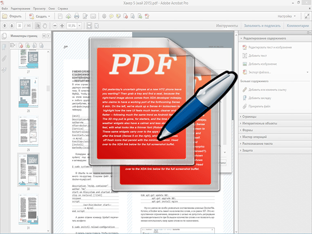Viewport: 312px width, 234px height.
Task: Delete page icon in thumbnails panel
Action: point(21,46)
